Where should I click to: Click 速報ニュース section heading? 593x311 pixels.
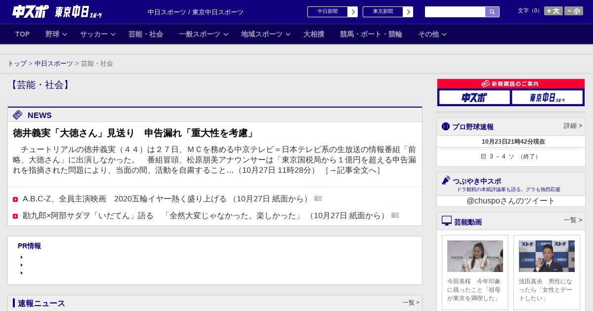[42, 303]
